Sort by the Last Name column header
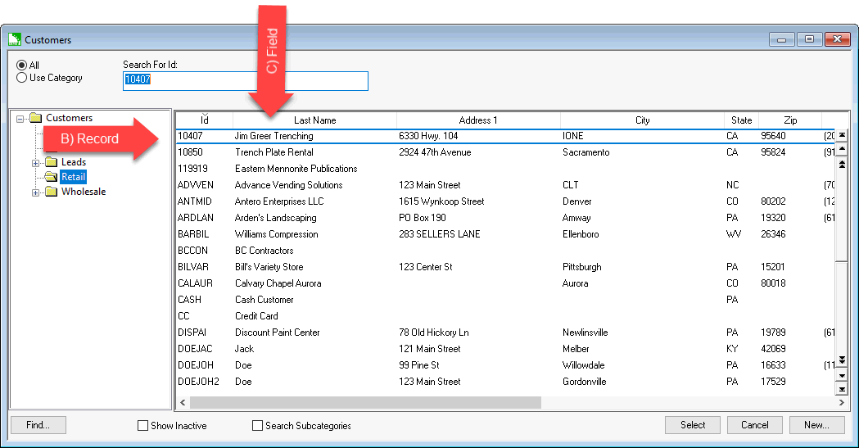Viewport: 859px width, 448px height. [314, 120]
